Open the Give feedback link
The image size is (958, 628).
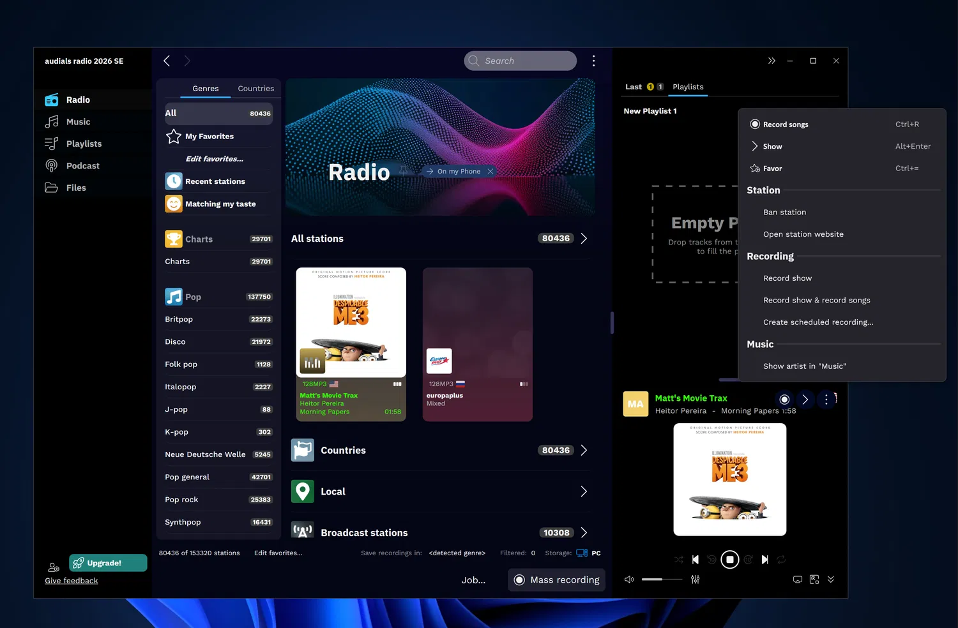(72, 581)
